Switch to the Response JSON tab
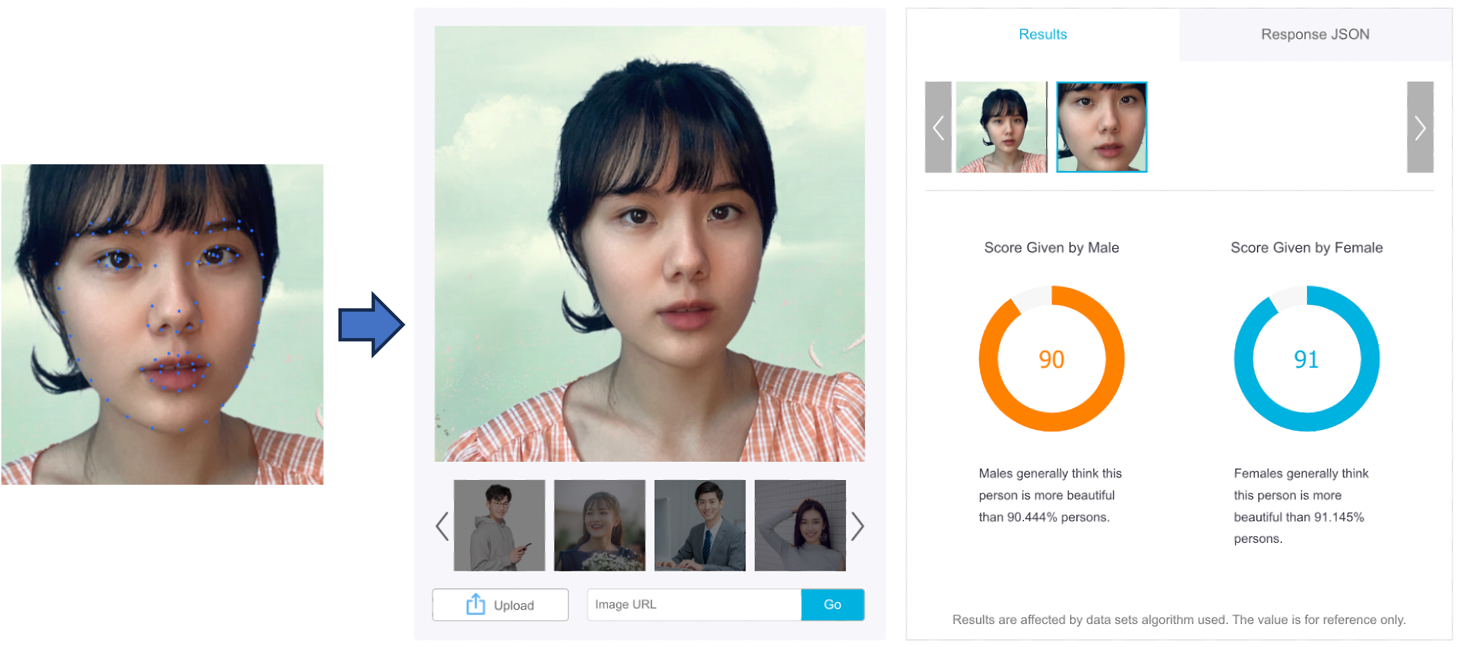This screenshot has height=647, width=1464. 1314,34
